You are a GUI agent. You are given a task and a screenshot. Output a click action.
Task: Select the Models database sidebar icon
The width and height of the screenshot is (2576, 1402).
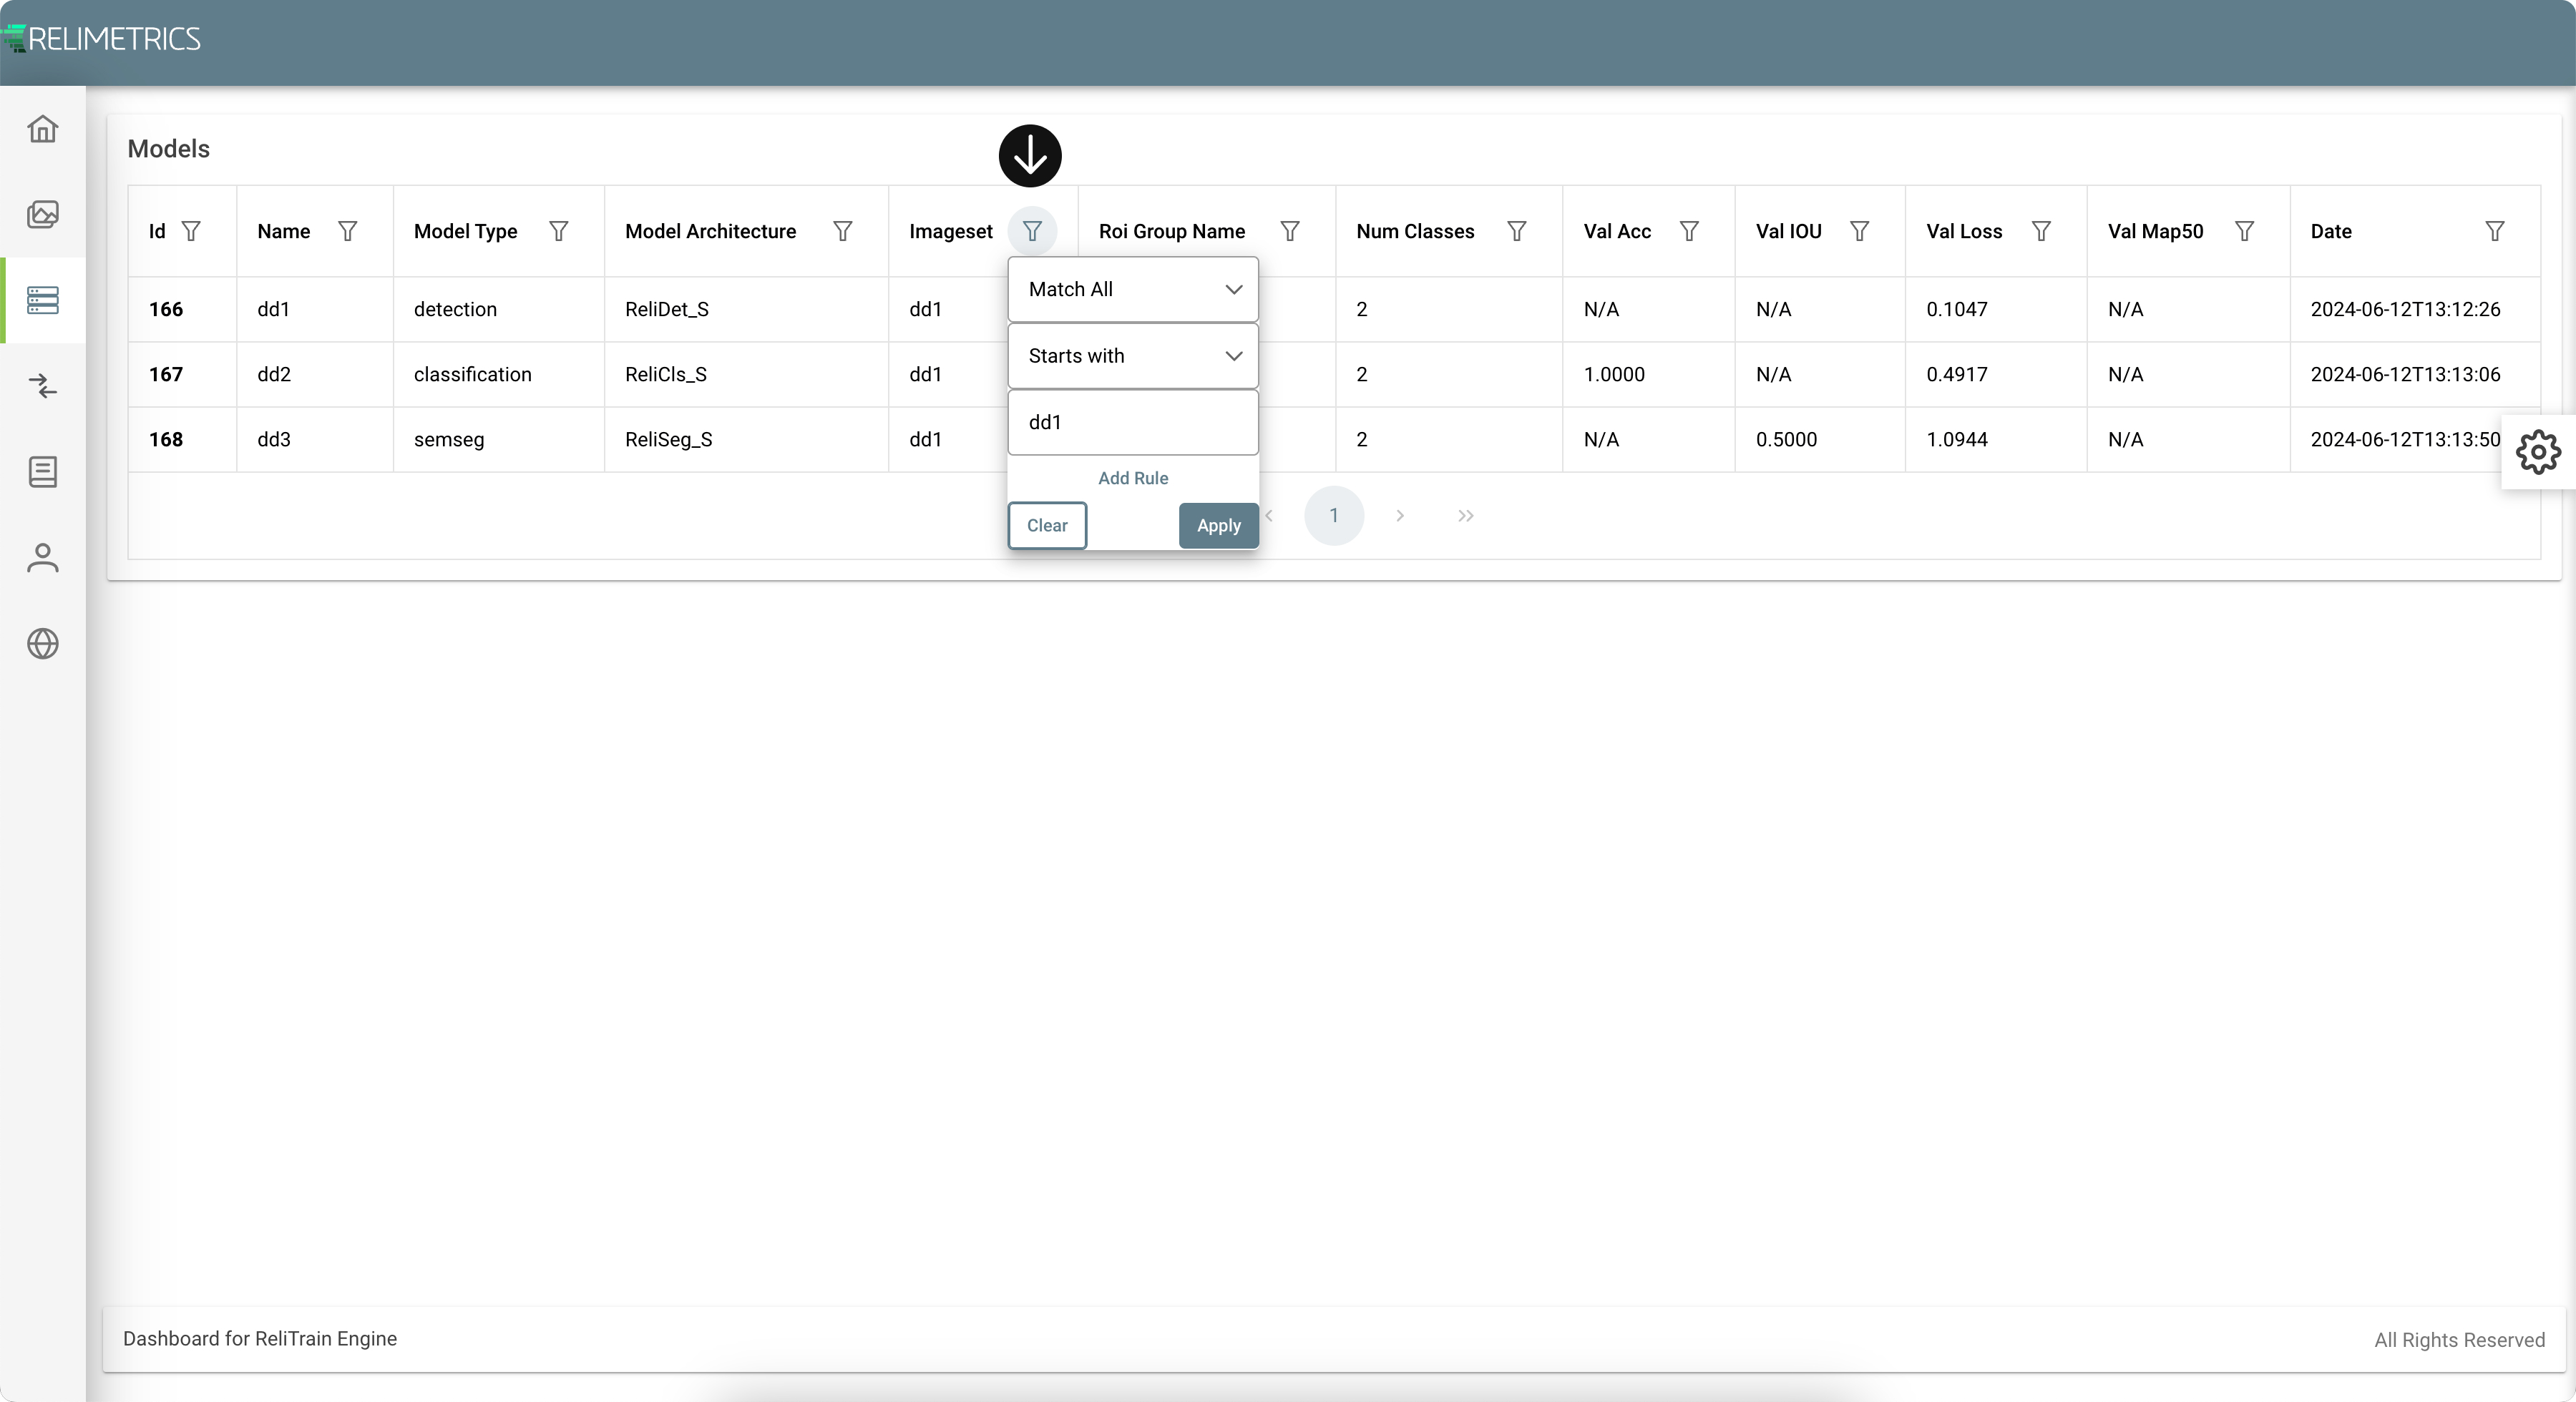coord(43,300)
